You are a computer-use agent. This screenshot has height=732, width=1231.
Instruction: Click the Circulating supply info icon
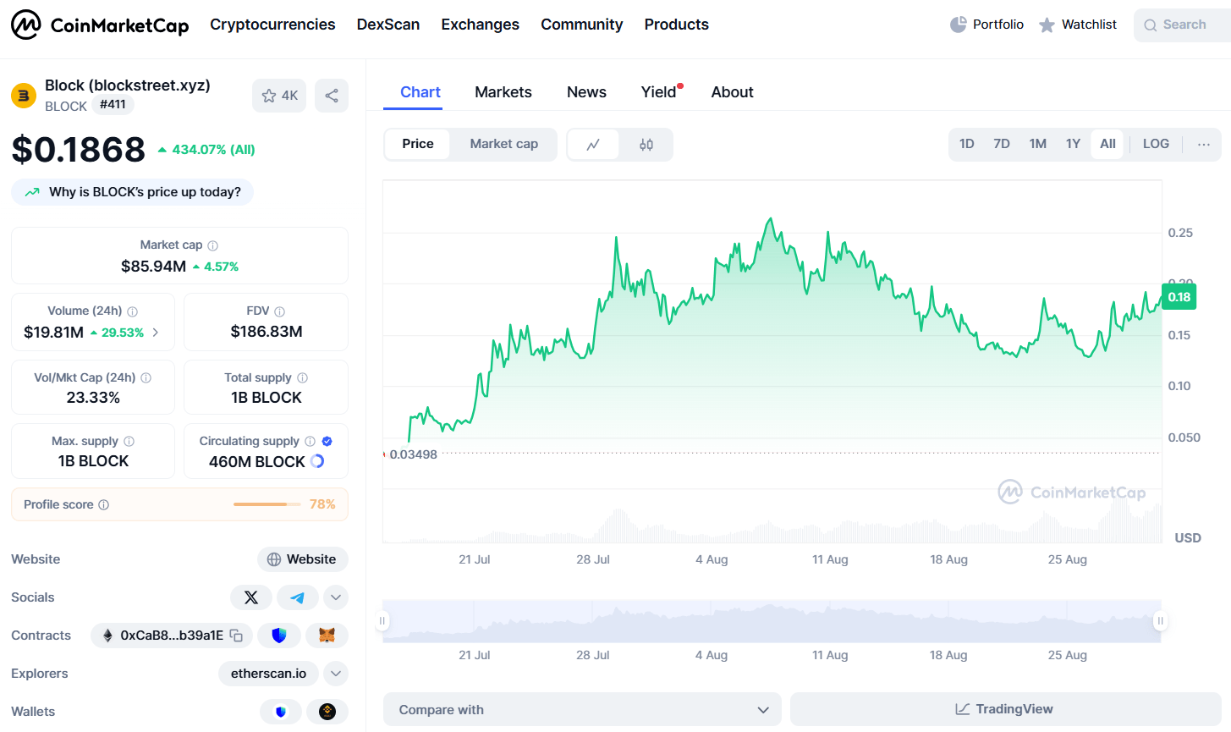[310, 442]
